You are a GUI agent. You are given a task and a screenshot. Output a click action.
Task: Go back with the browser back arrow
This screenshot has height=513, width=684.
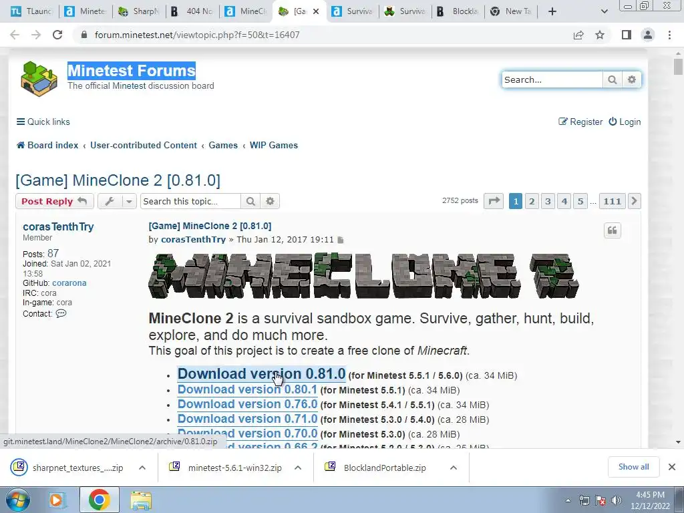click(15, 35)
